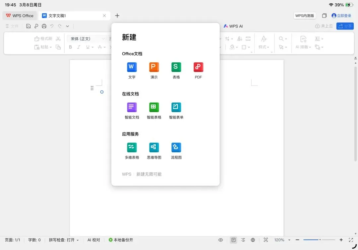Click the vertical document scrollbar

355,114
